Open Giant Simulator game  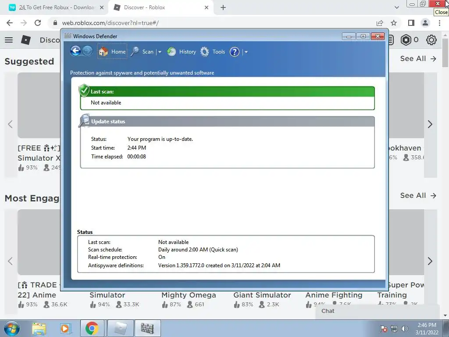click(x=262, y=295)
